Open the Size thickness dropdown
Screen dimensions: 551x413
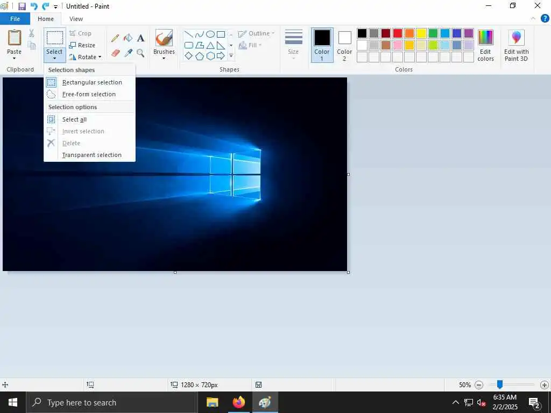pyautogui.click(x=293, y=44)
